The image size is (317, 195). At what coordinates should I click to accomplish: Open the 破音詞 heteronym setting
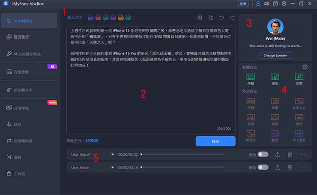tap(251, 136)
